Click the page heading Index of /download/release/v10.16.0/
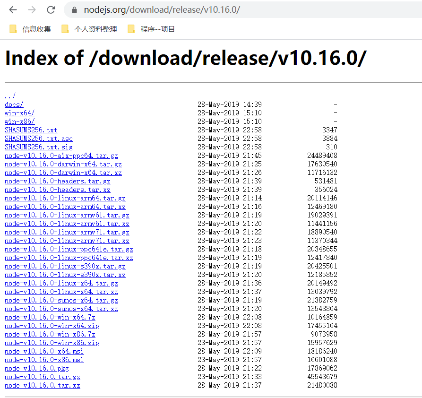This screenshot has height=398, width=422. (x=186, y=58)
